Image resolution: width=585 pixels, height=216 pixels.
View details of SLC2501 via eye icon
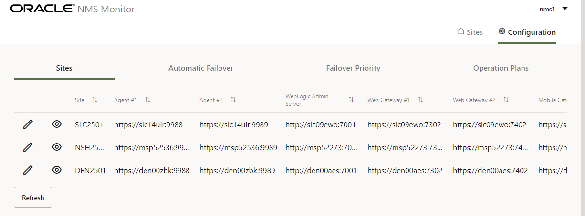57,124
